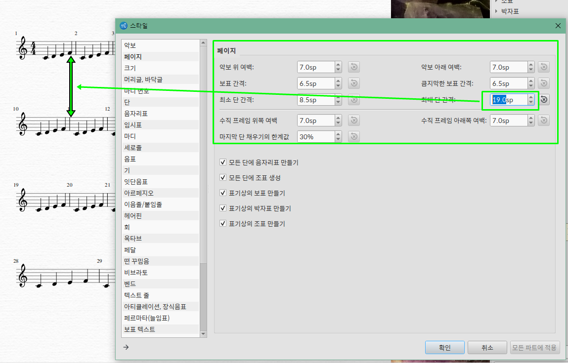Reset 마지막 단 채우기의 한계값 to default
568x363 pixels.
point(354,136)
